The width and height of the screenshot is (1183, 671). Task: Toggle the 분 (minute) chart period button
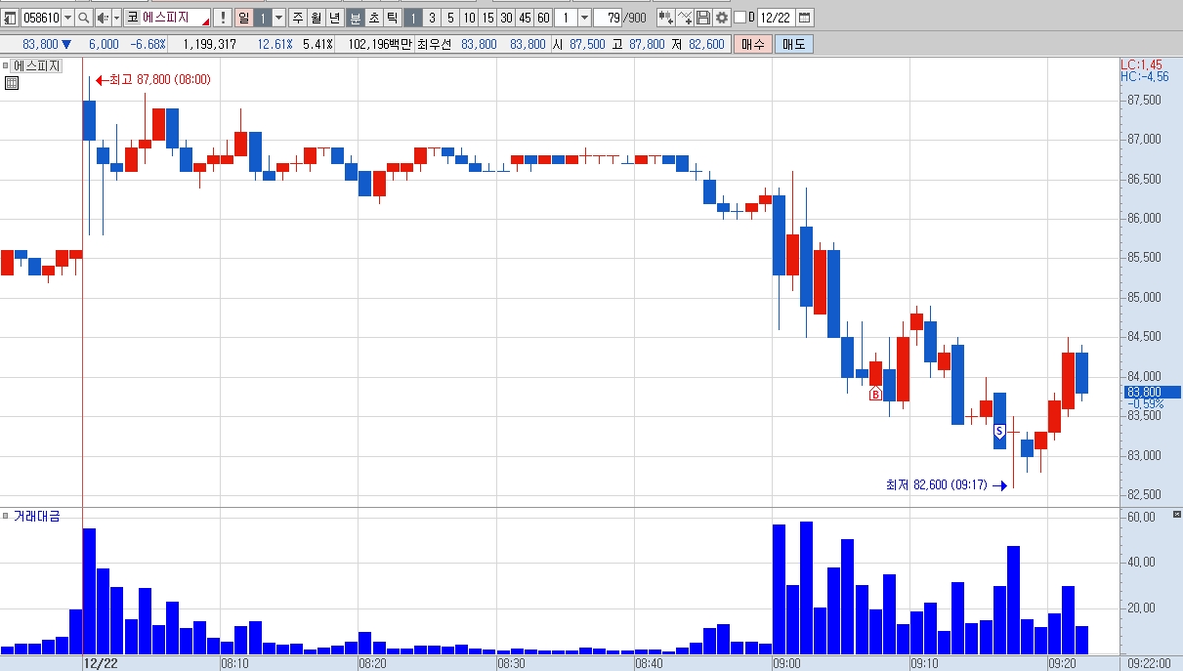pyautogui.click(x=356, y=18)
